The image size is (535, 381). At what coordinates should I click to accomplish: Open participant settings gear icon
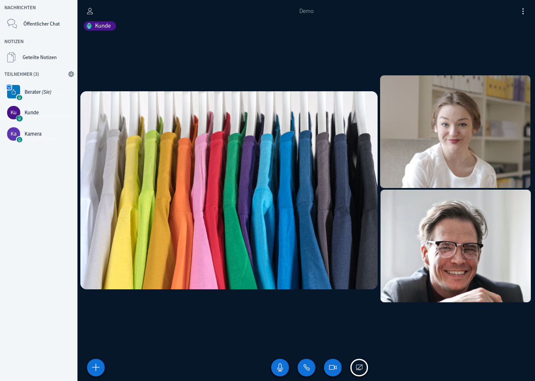click(x=71, y=74)
